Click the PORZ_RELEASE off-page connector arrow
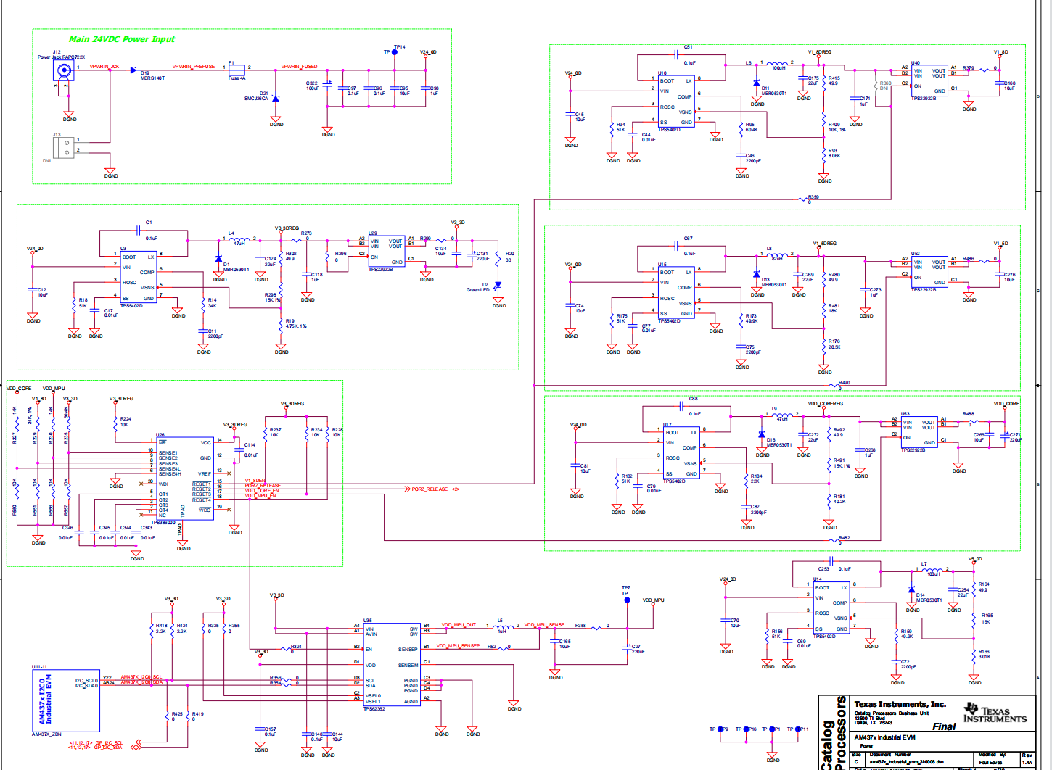This screenshot has width=1052, height=770. pyautogui.click(x=407, y=489)
